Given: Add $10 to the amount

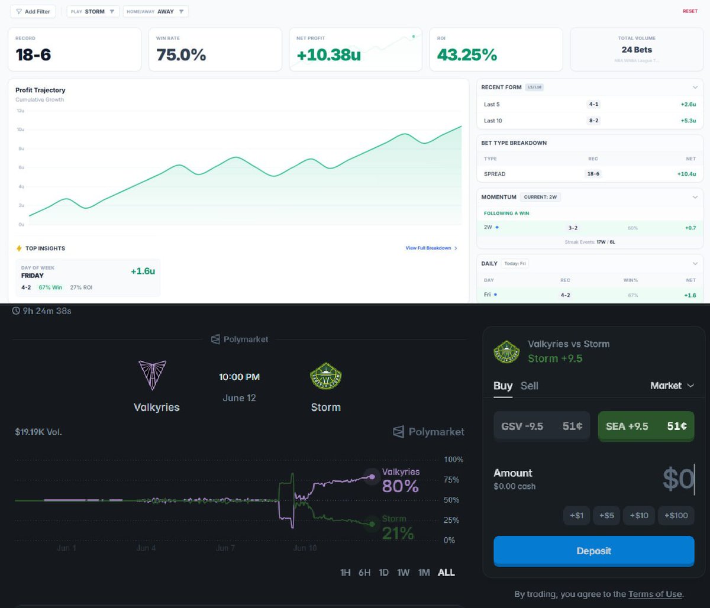Looking at the screenshot, I should click(x=638, y=516).
